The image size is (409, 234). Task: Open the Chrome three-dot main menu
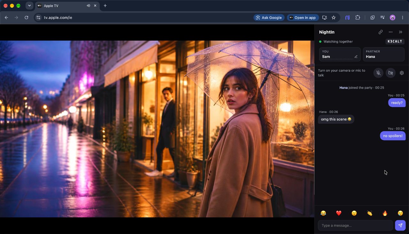[x=403, y=18]
